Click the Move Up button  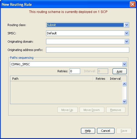tap(67, 110)
